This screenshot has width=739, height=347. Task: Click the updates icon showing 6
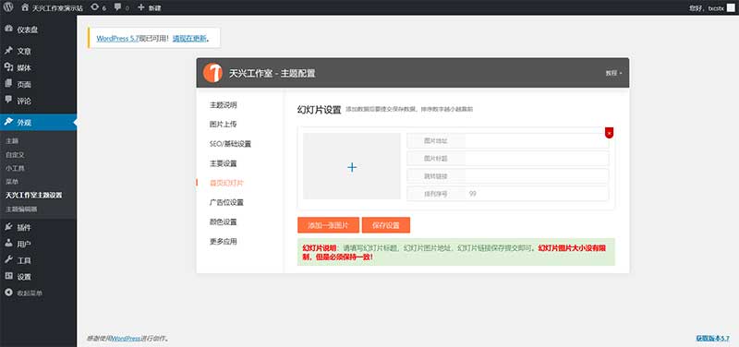98,8
